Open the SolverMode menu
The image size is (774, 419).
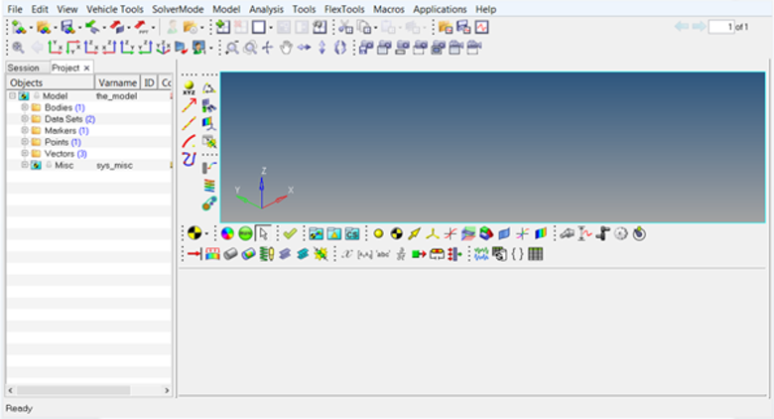pyautogui.click(x=179, y=9)
